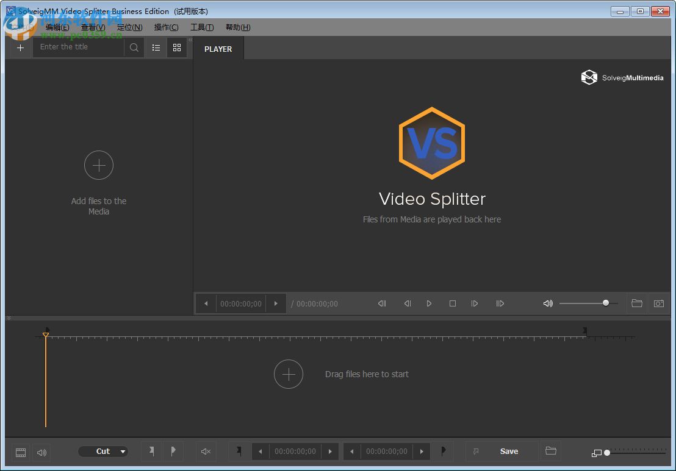Click the search magnifier icon

134,48
